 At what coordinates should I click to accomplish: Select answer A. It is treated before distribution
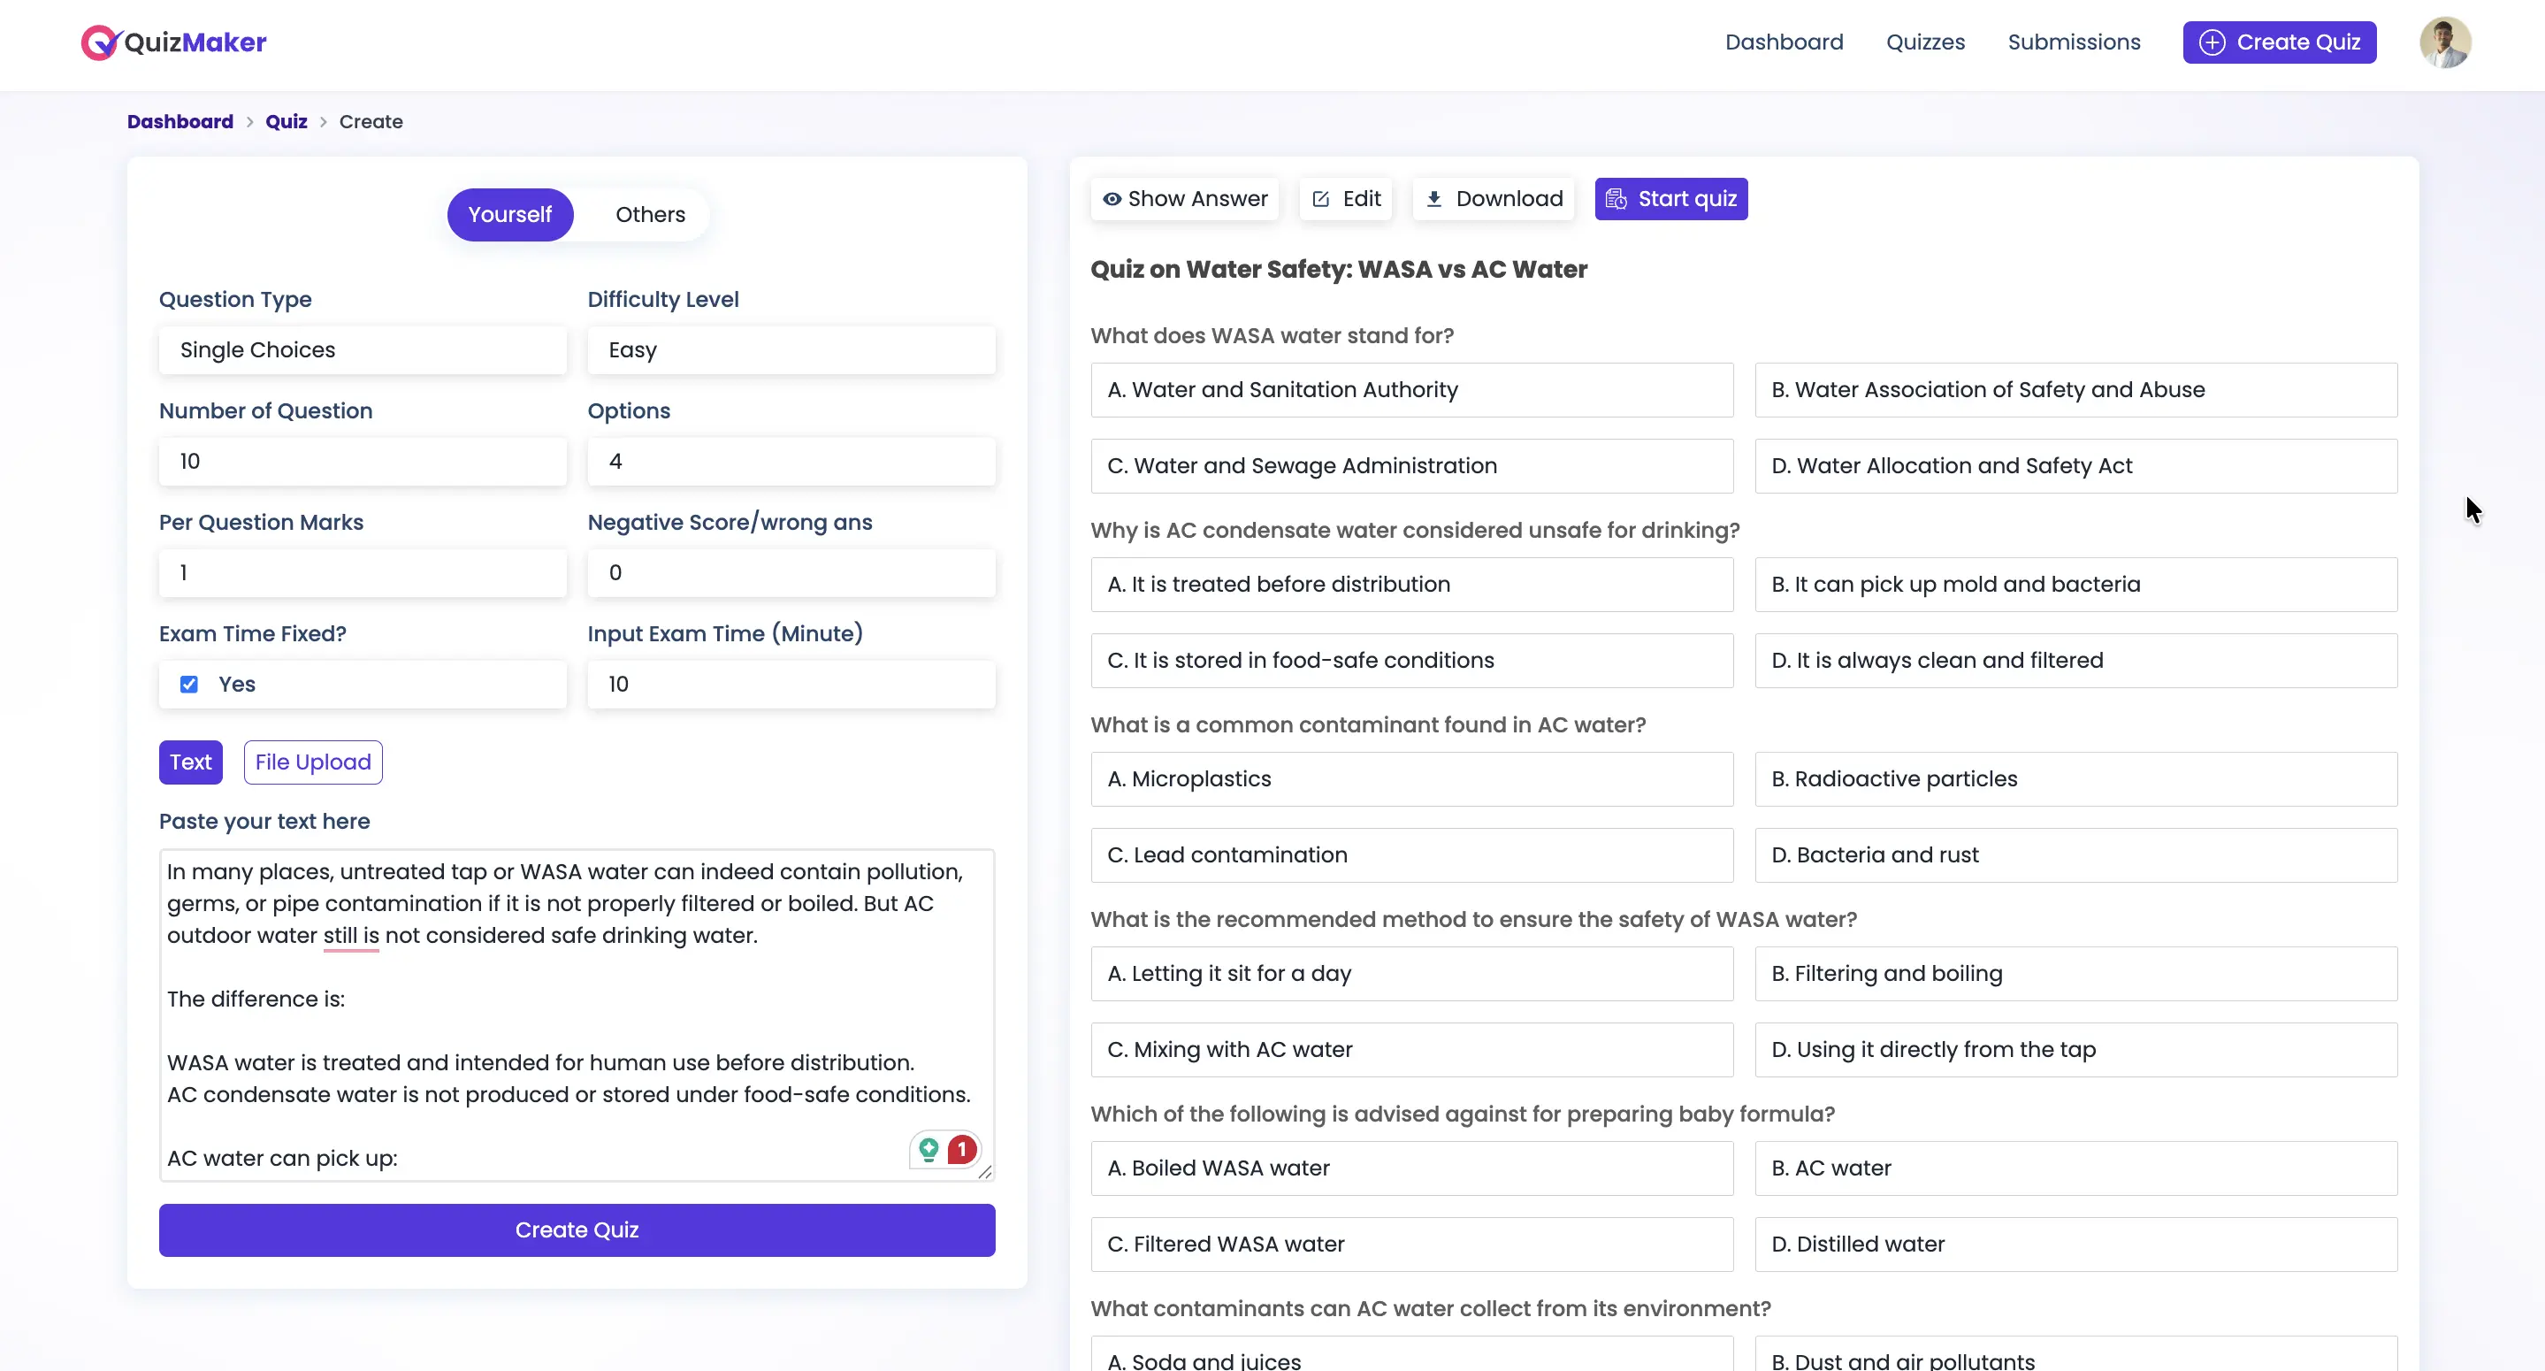(1412, 584)
